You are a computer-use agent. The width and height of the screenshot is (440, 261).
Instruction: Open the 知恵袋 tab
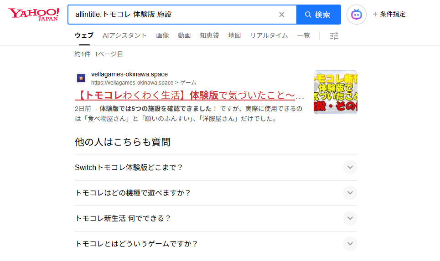coord(209,35)
